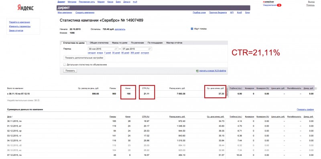Open the "Директ" top navigation link
This screenshot has height=159, width=321.
(x=61, y=2)
